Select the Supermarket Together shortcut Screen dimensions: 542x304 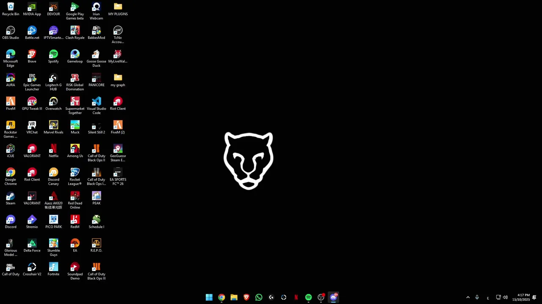pyautogui.click(x=75, y=106)
